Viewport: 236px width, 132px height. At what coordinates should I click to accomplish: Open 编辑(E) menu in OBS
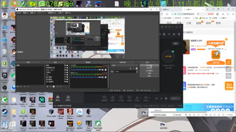[x=26, y=13]
